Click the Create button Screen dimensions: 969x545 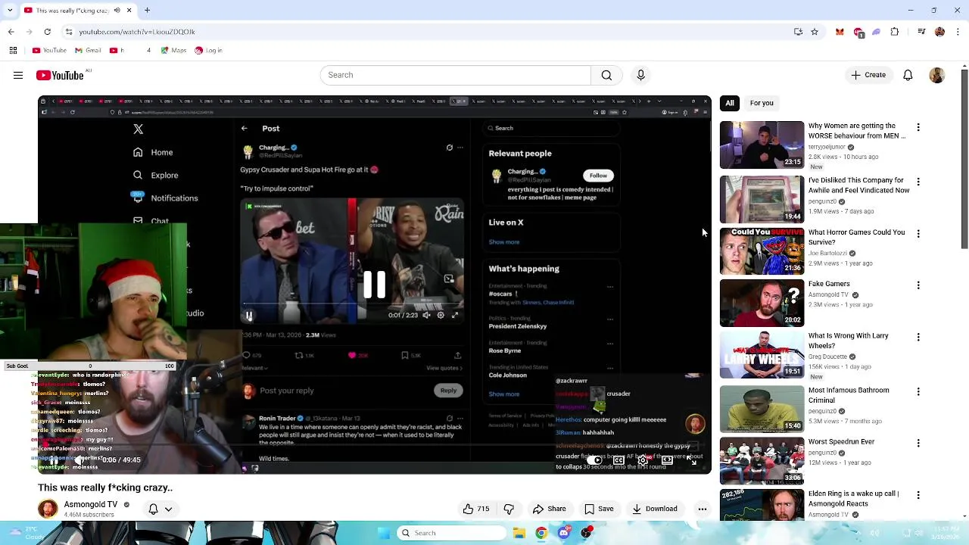coord(868,75)
